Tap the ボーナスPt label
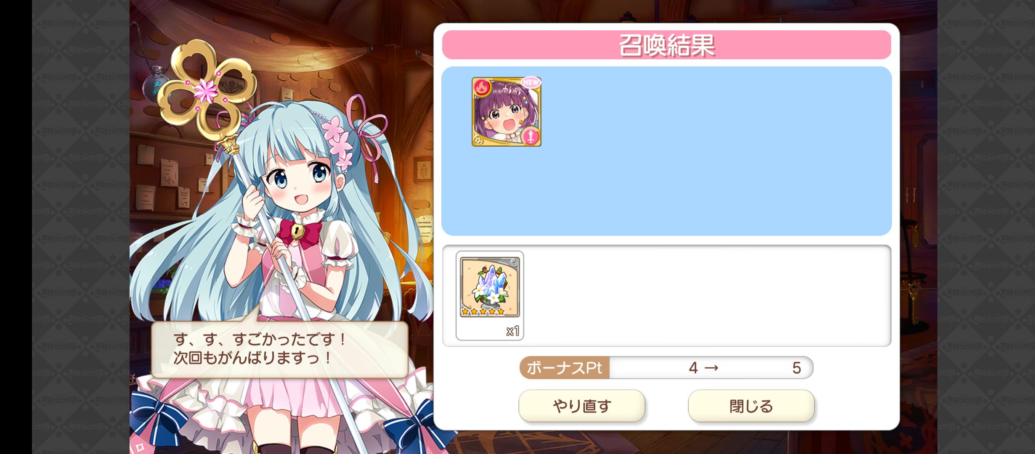Image resolution: width=1035 pixels, height=454 pixels. point(565,368)
